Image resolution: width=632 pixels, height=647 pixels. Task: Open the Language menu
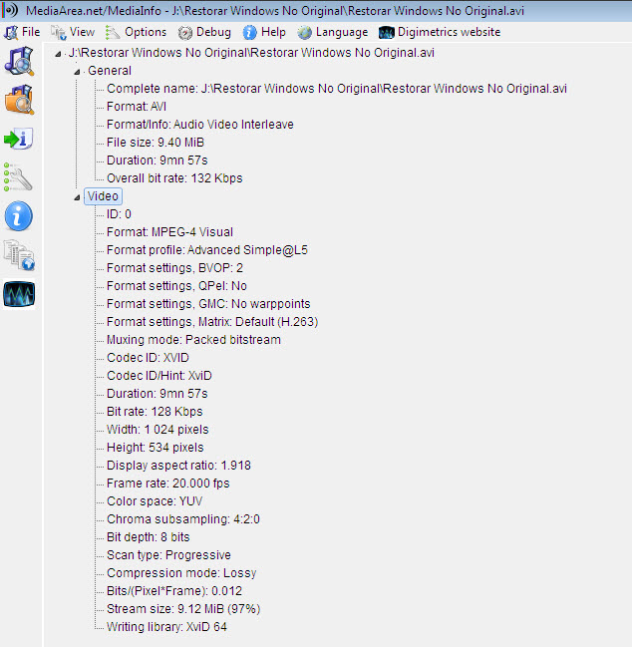pos(342,32)
